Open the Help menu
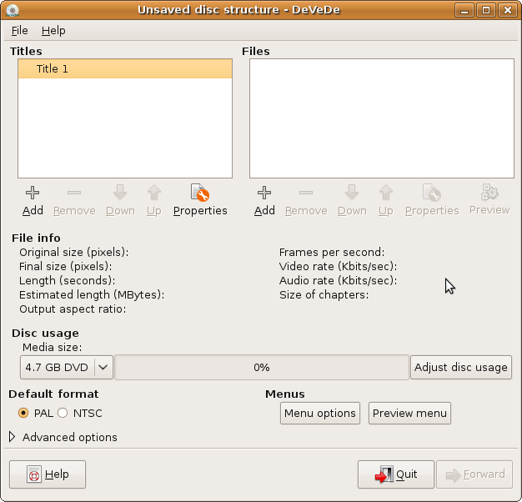 pyautogui.click(x=53, y=30)
